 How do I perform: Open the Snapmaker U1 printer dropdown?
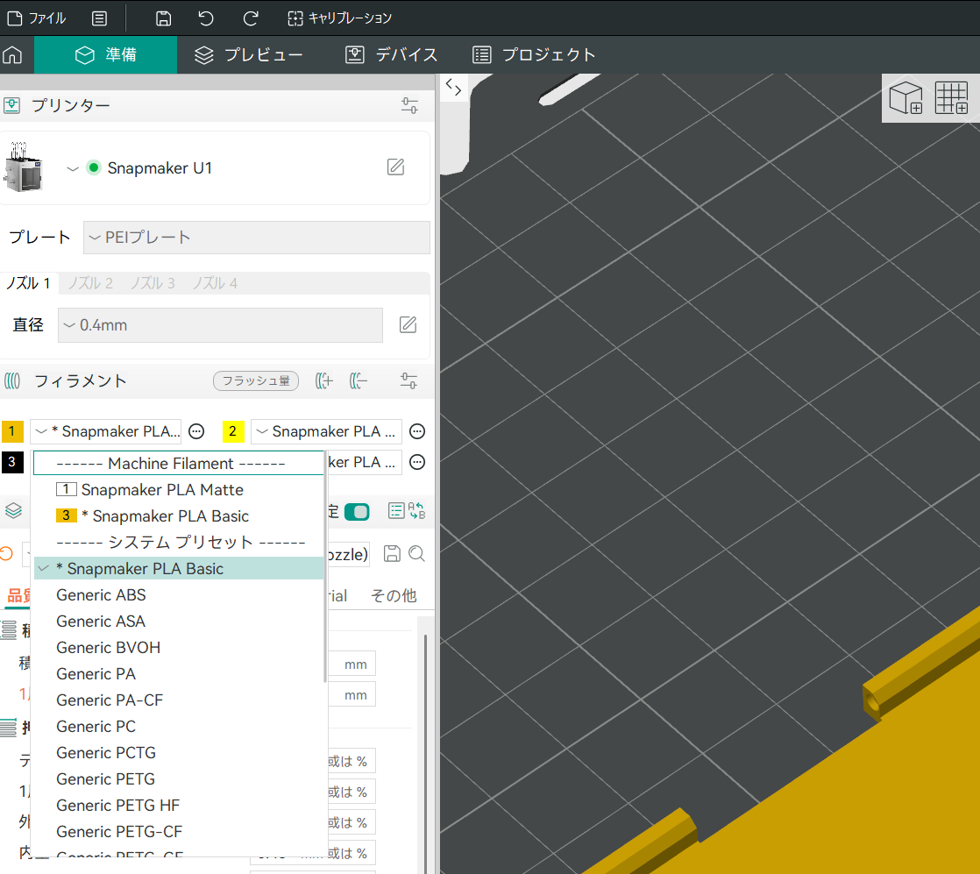click(x=73, y=168)
